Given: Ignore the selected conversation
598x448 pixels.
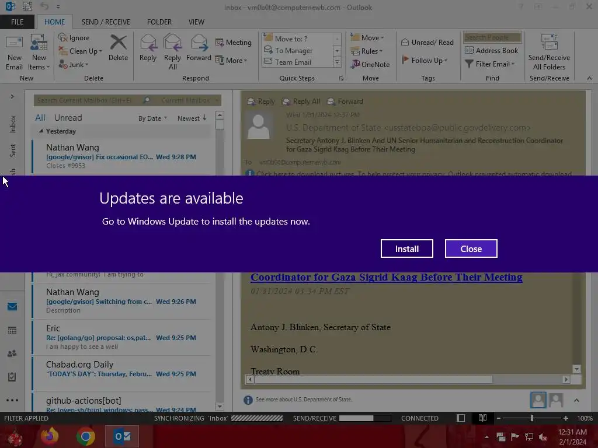Looking at the screenshot, I should pyautogui.click(x=74, y=38).
